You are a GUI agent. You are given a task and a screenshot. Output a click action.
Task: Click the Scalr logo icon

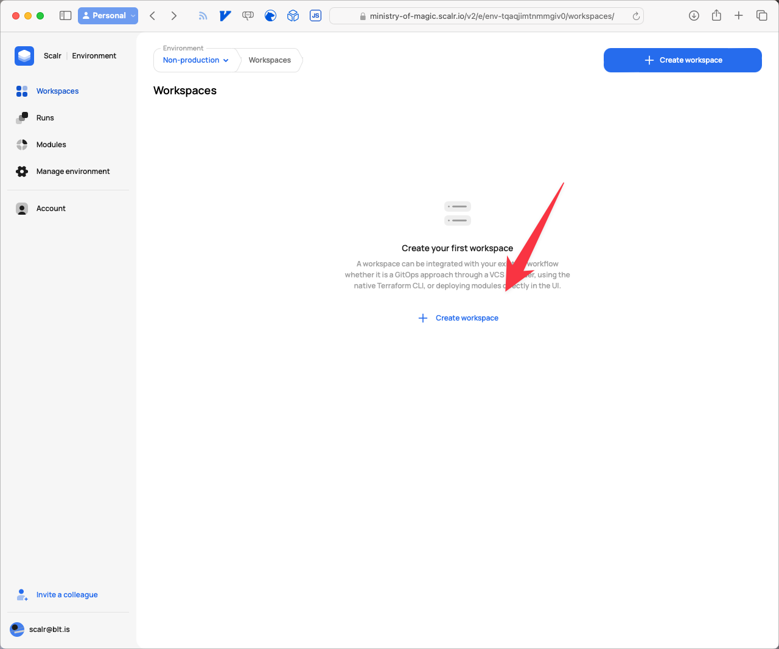point(24,56)
